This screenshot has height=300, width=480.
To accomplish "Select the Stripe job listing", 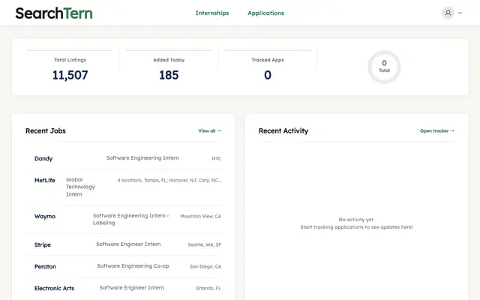I will [x=124, y=244].
